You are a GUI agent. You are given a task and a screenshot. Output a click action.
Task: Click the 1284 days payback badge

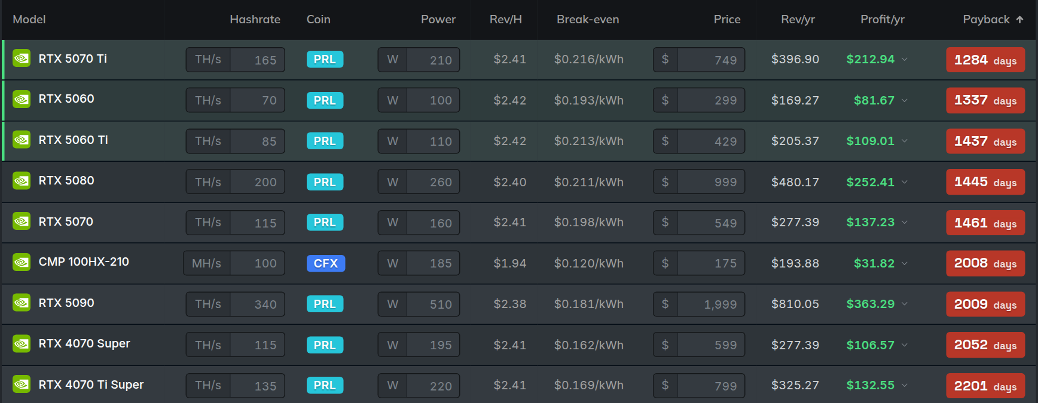pos(985,60)
